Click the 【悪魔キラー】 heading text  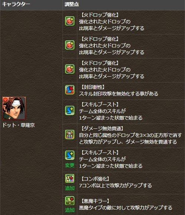click(x=95, y=201)
